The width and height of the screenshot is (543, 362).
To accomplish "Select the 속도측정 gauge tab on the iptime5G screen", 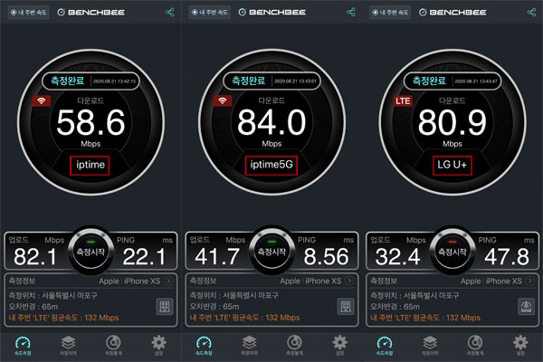I will coord(204,346).
